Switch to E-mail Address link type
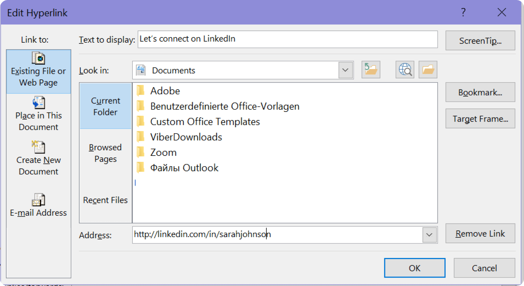The image size is (524, 286). pyautogui.click(x=38, y=206)
